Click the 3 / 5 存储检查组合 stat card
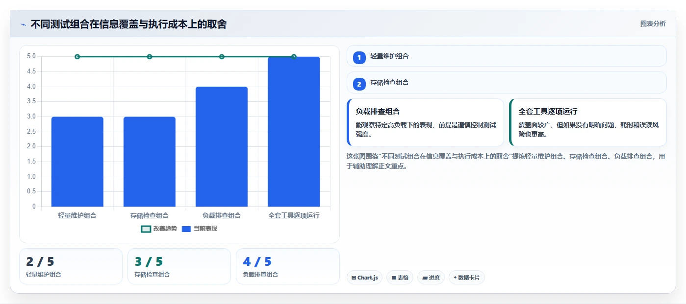Screen dimensions: 686x304 tap(179, 266)
